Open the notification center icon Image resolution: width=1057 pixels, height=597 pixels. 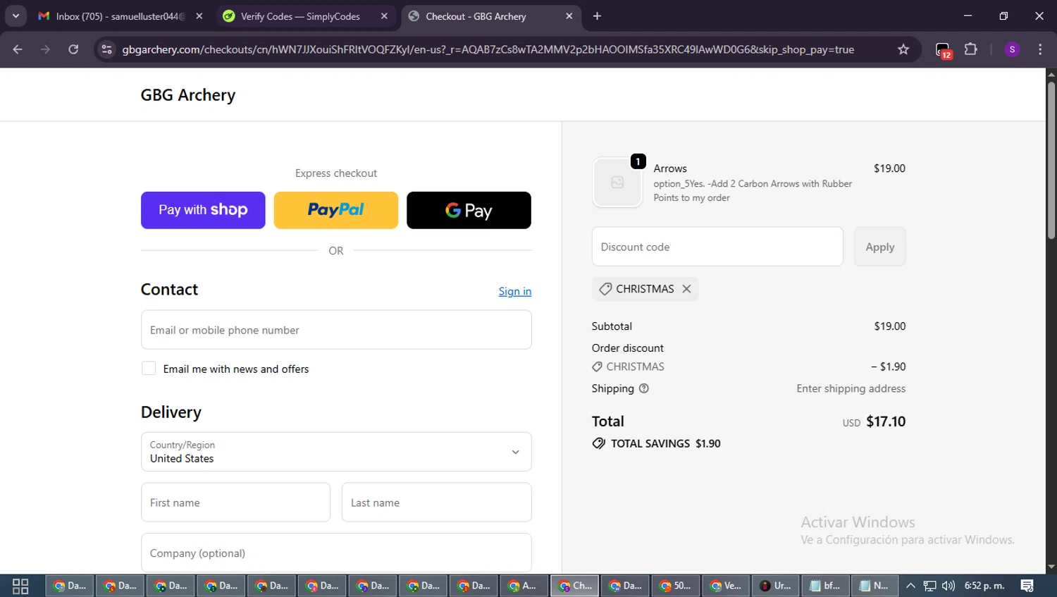pos(1027,586)
